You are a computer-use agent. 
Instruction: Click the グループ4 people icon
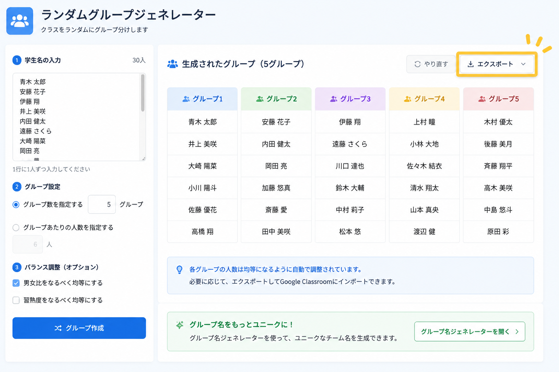coord(408,99)
